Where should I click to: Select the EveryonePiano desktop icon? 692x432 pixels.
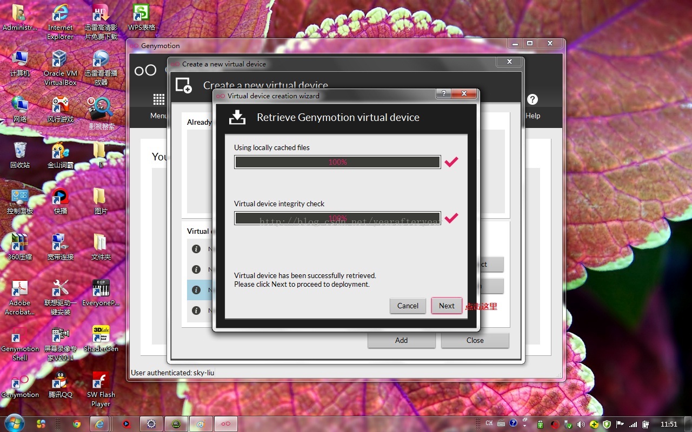101,293
